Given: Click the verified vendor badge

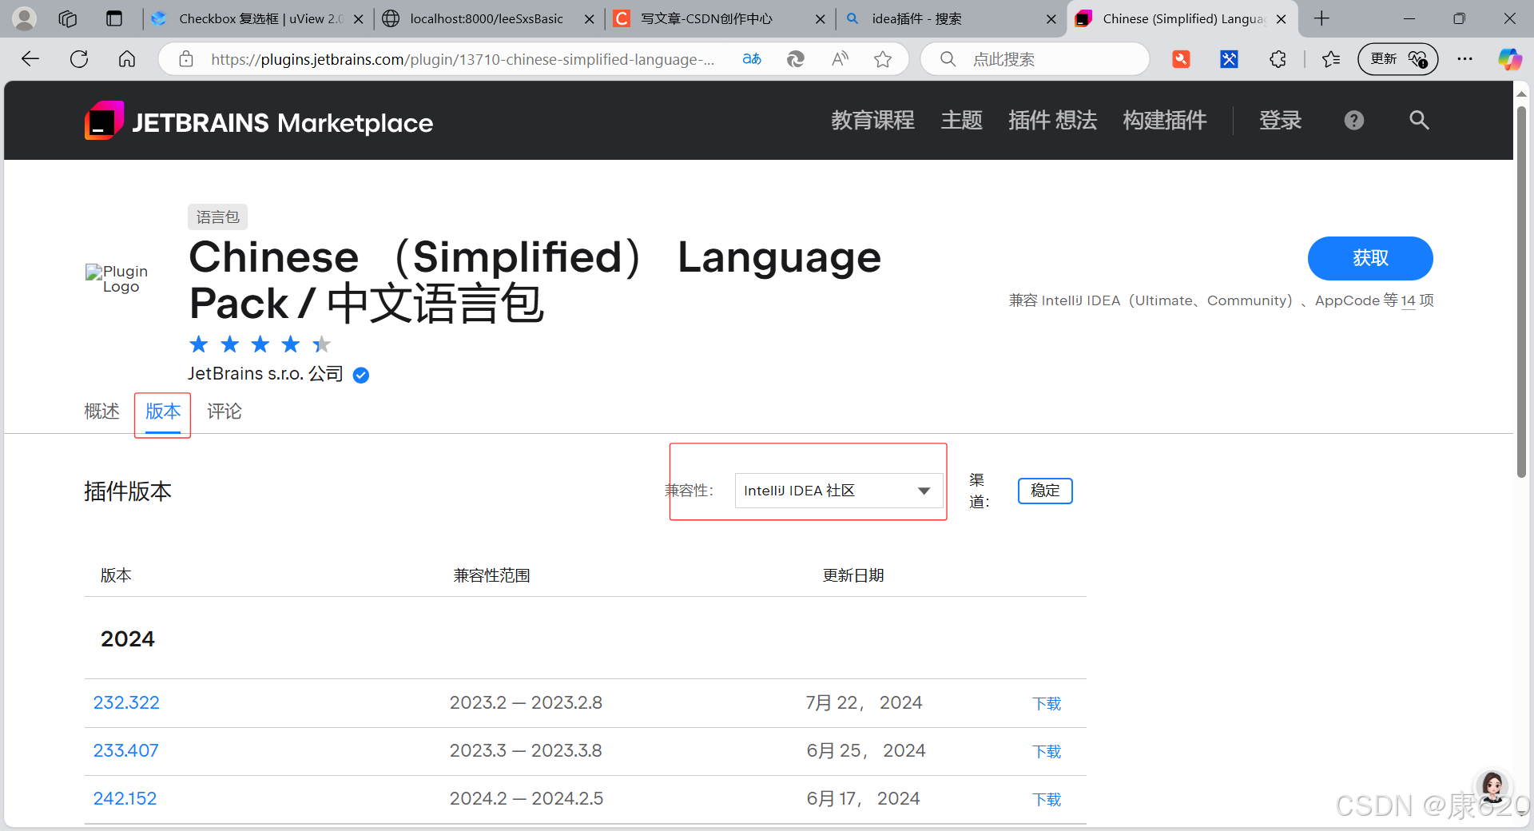Looking at the screenshot, I should [x=361, y=375].
